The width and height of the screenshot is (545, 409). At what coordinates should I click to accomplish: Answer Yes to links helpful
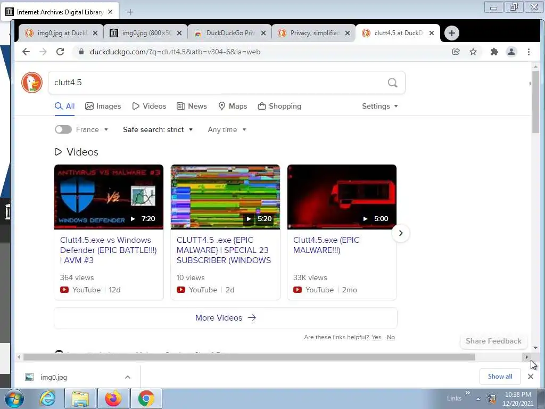(x=376, y=337)
